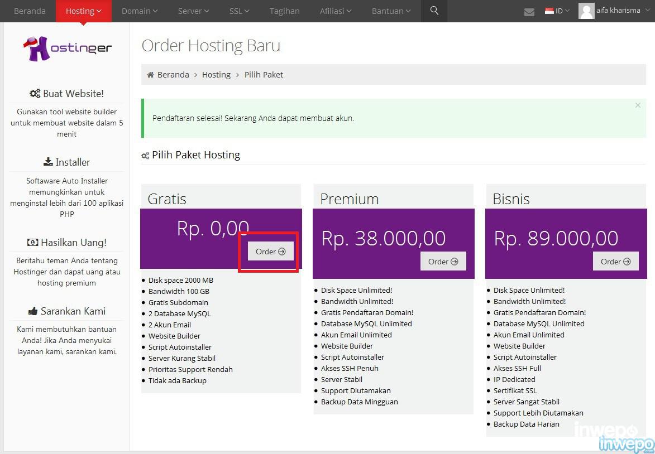Click the Bisnis plan title
Screen dimensions: 655x454
pos(511,199)
